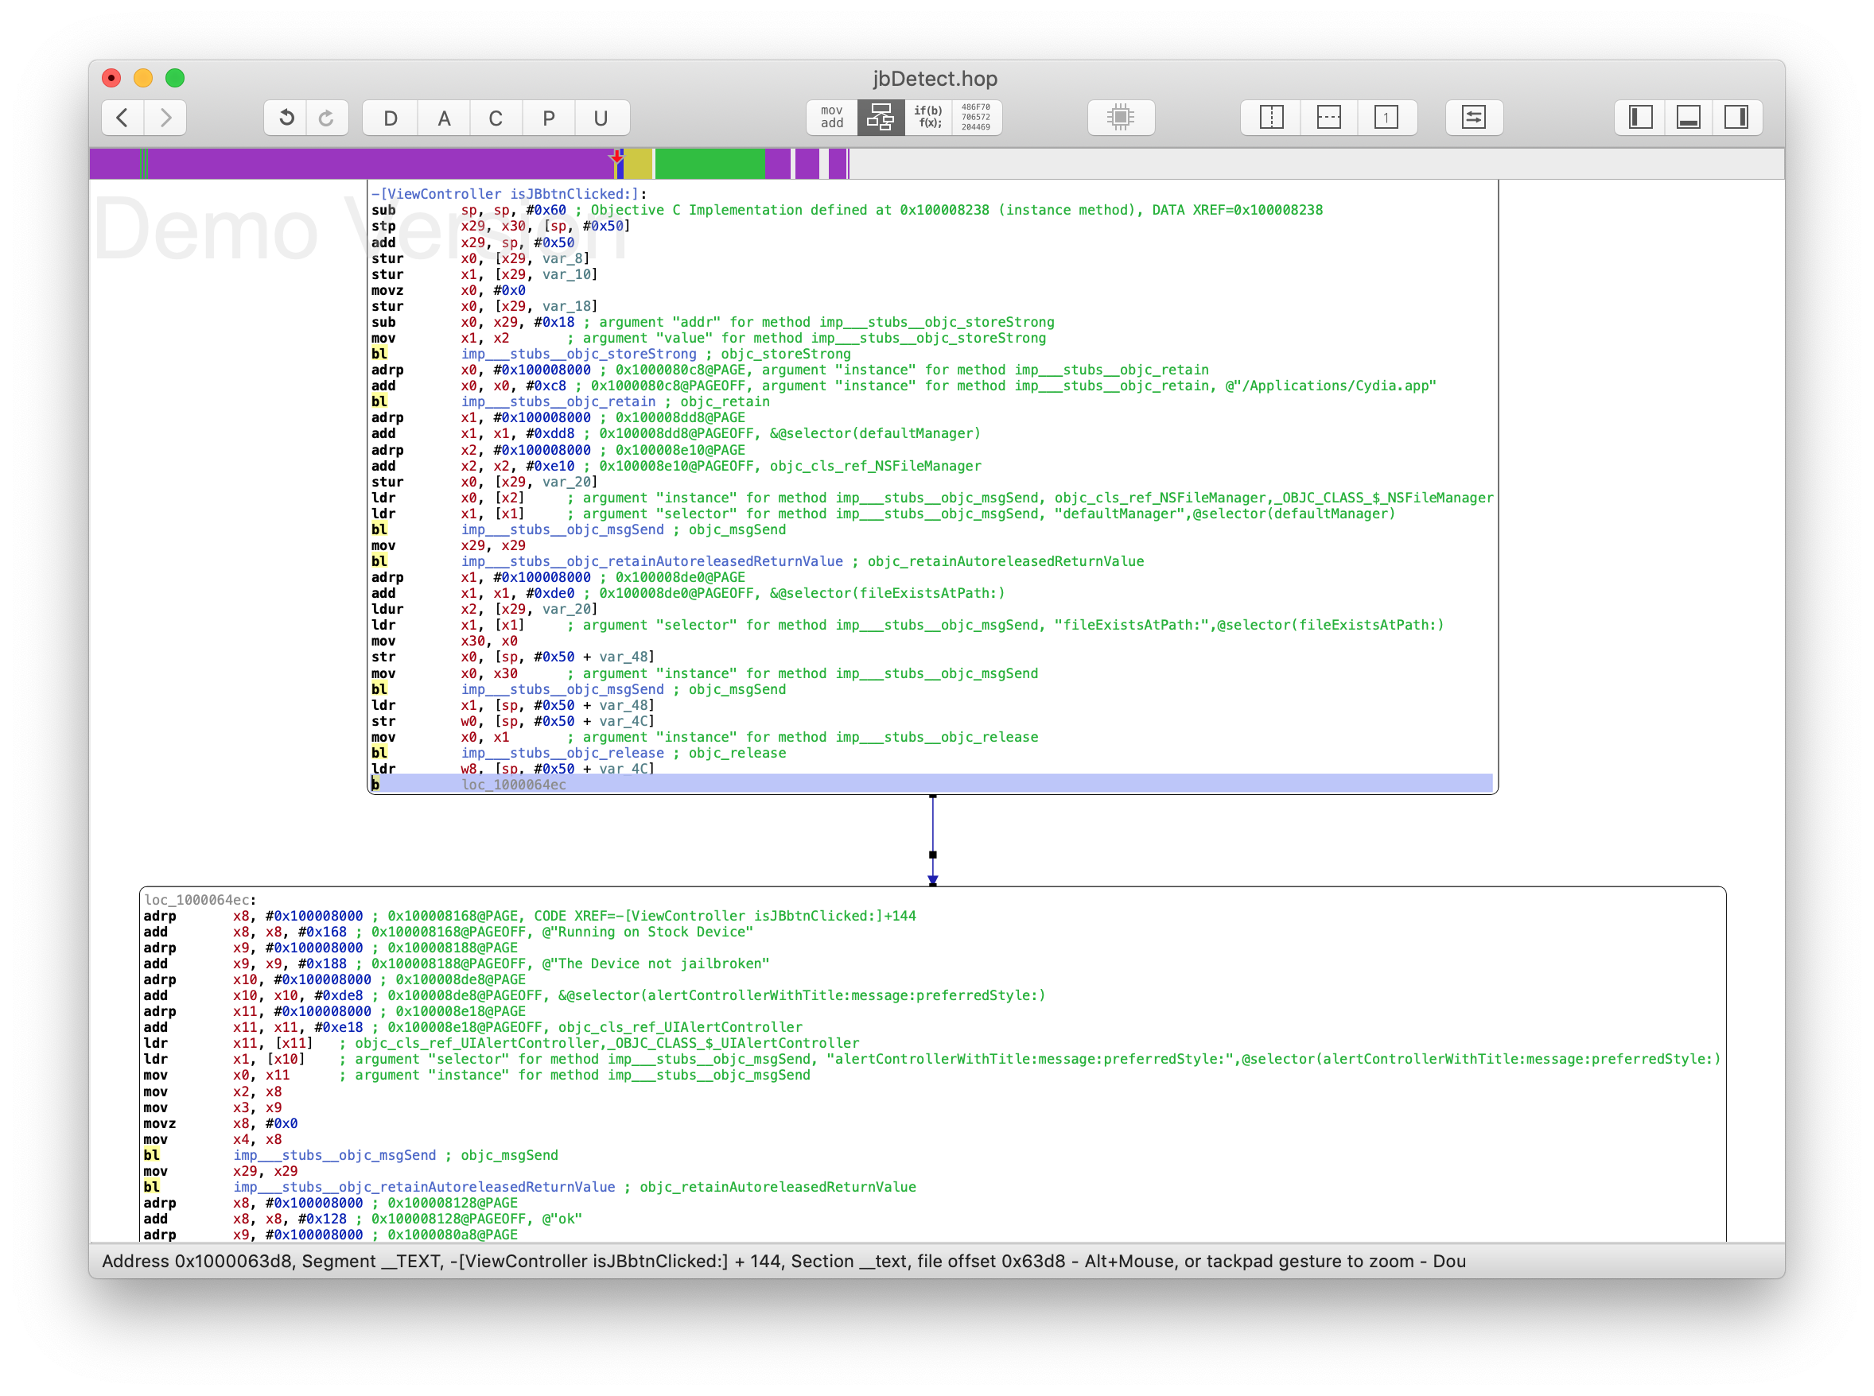
Task: Select the single view layout icon
Action: coord(1386,118)
